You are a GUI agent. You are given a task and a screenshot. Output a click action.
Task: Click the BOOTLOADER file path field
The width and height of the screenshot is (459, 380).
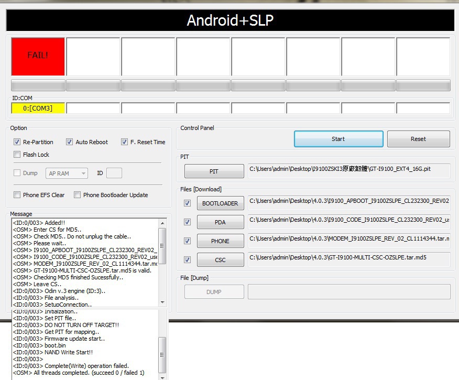[x=349, y=203]
